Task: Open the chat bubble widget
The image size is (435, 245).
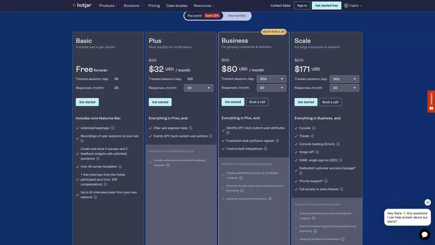Action: click(425, 234)
